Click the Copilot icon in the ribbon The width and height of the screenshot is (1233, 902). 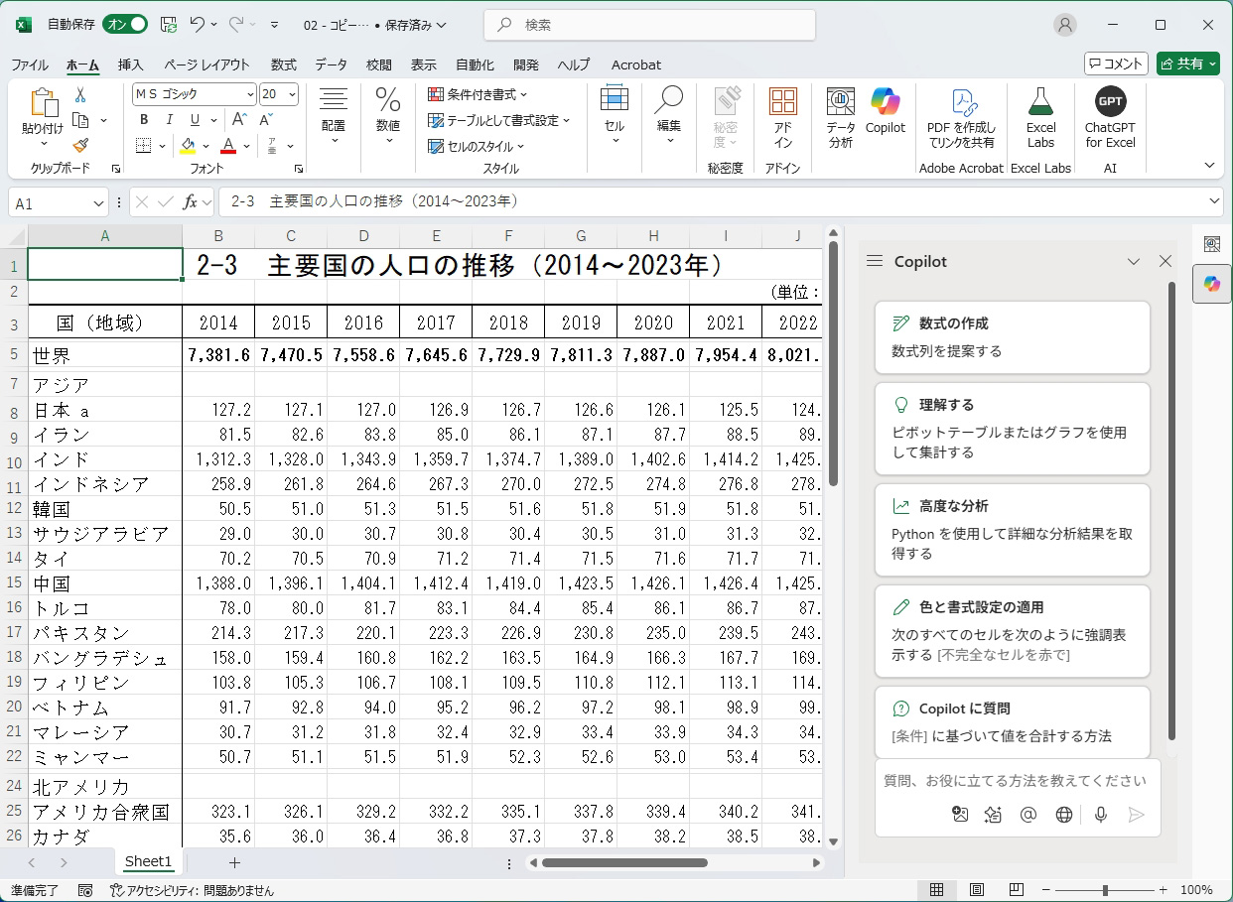(x=885, y=111)
